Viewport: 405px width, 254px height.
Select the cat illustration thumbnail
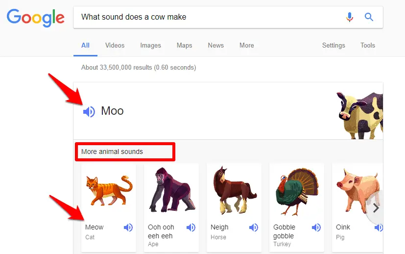(x=109, y=191)
